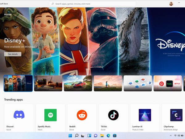Click Photo & Video category under Luminar
185x139 pixels.
(138, 130)
